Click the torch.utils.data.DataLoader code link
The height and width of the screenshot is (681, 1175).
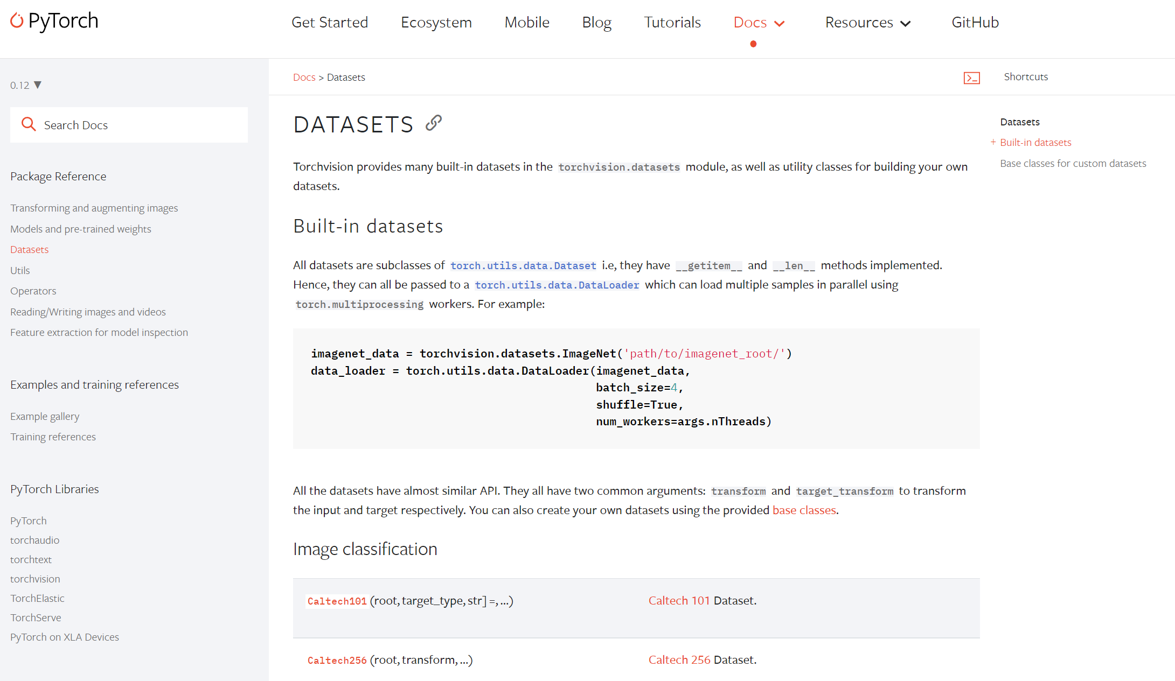point(557,285)
